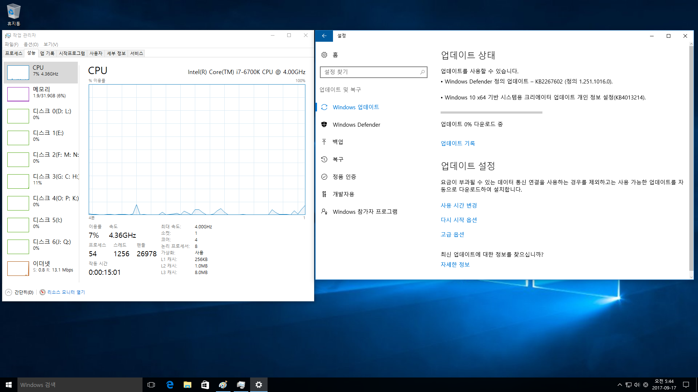Click in the 설정 찾기 search field
Screen dimensions: 698x392
click(373, 72)
